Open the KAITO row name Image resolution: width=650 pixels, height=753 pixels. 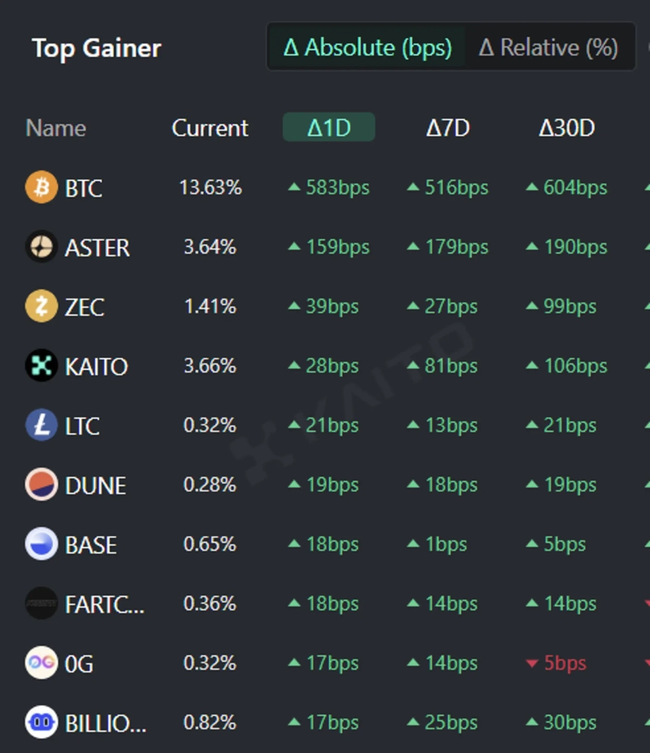pyautogui.click(x=96, y=366)
